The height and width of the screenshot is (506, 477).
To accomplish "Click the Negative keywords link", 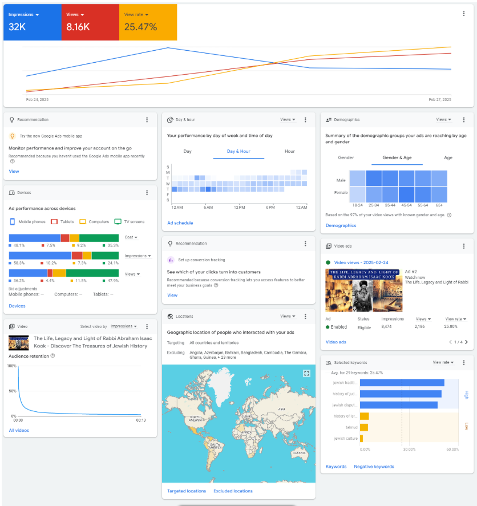I will (374, 467).
